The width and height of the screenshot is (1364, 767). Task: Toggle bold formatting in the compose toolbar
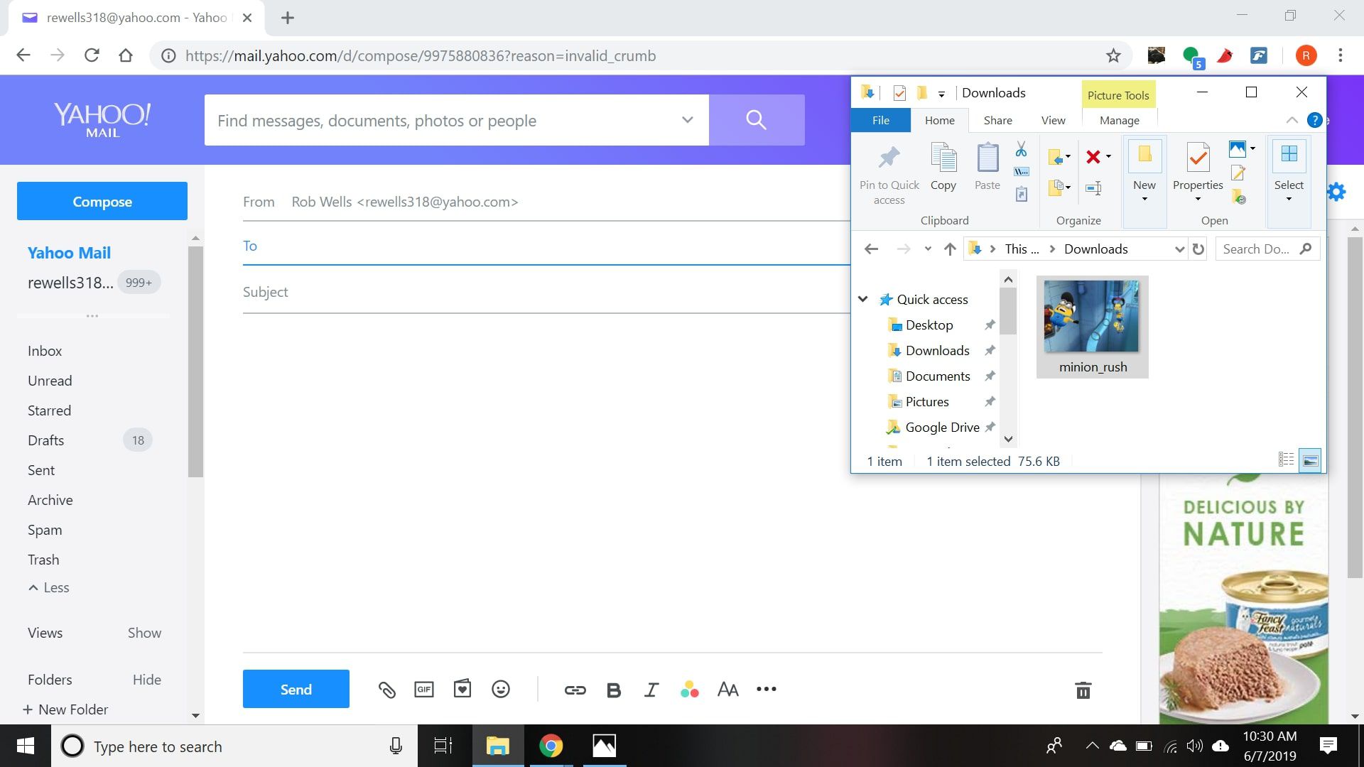pyautogui.click(x=614, y=690)
